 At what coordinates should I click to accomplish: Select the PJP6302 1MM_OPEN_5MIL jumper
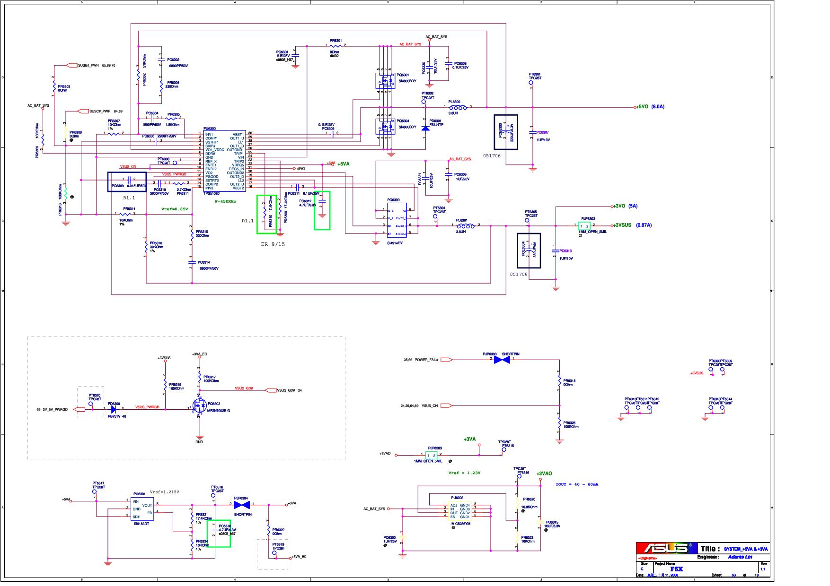tap(585, 226)
